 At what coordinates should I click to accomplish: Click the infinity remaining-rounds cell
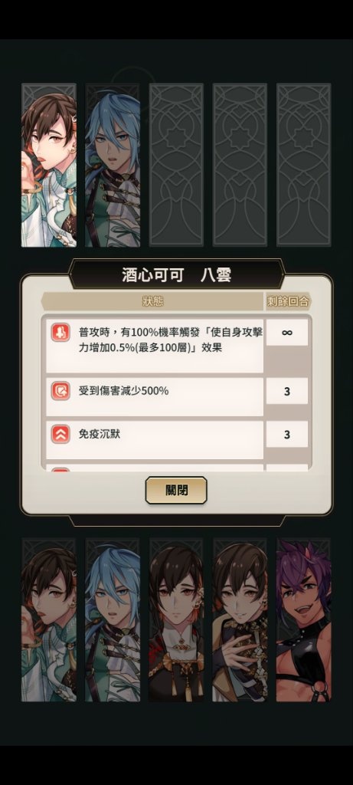[x=287, y=333]
